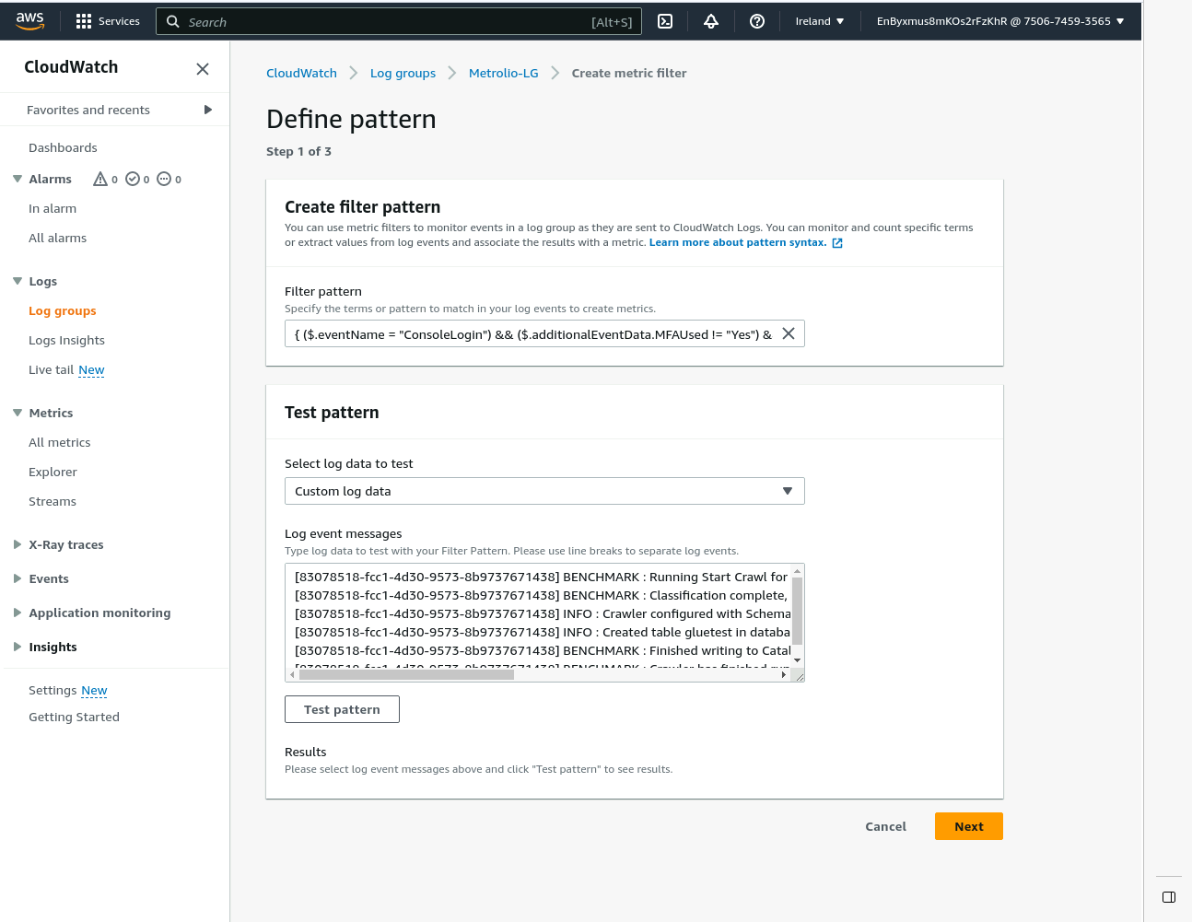
Task: Toggle the side panel icon at bottom right
Action: [x=1168, y=897]
